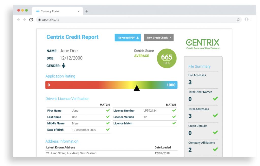This screenshot has width=260, height=166.
Task: Click the Total Addresses checkmark
Action: point(215,115)
